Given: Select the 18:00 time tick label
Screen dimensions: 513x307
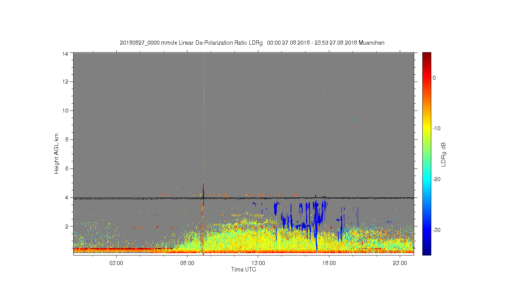Looking at the screenshot, I should click(329, 263).
